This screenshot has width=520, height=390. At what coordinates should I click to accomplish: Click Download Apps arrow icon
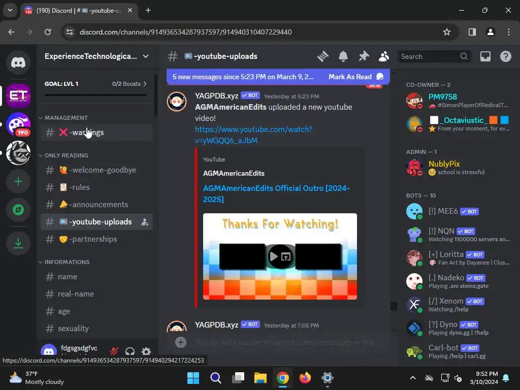[18, 243]
